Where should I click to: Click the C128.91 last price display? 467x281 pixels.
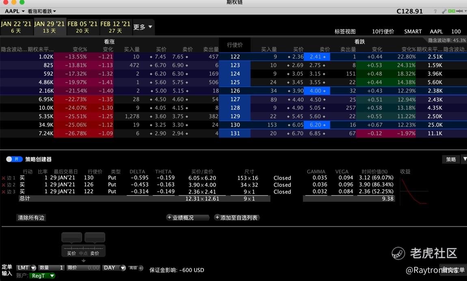[x=409, y=11]
